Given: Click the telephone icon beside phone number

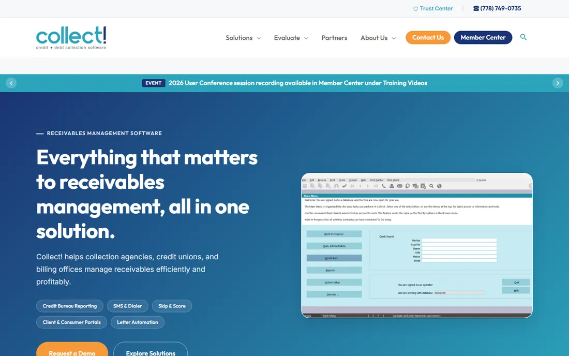Looking at the screenshot, I should pos(476,8).
